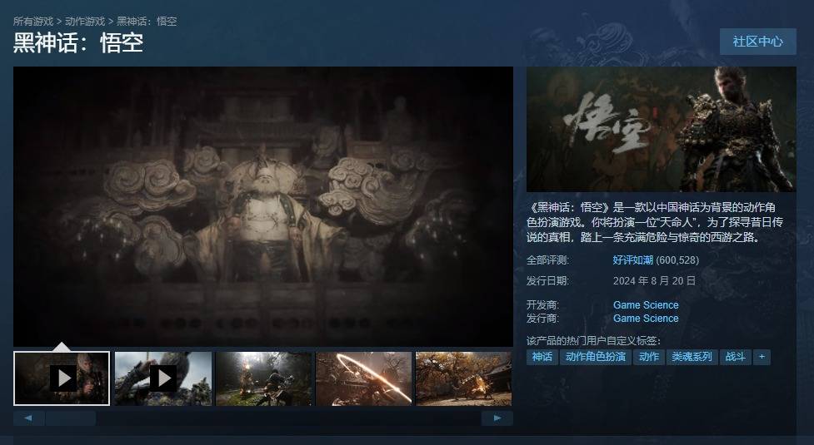
Task: Open the 好评如潮 reviews link
Action: 633,260
